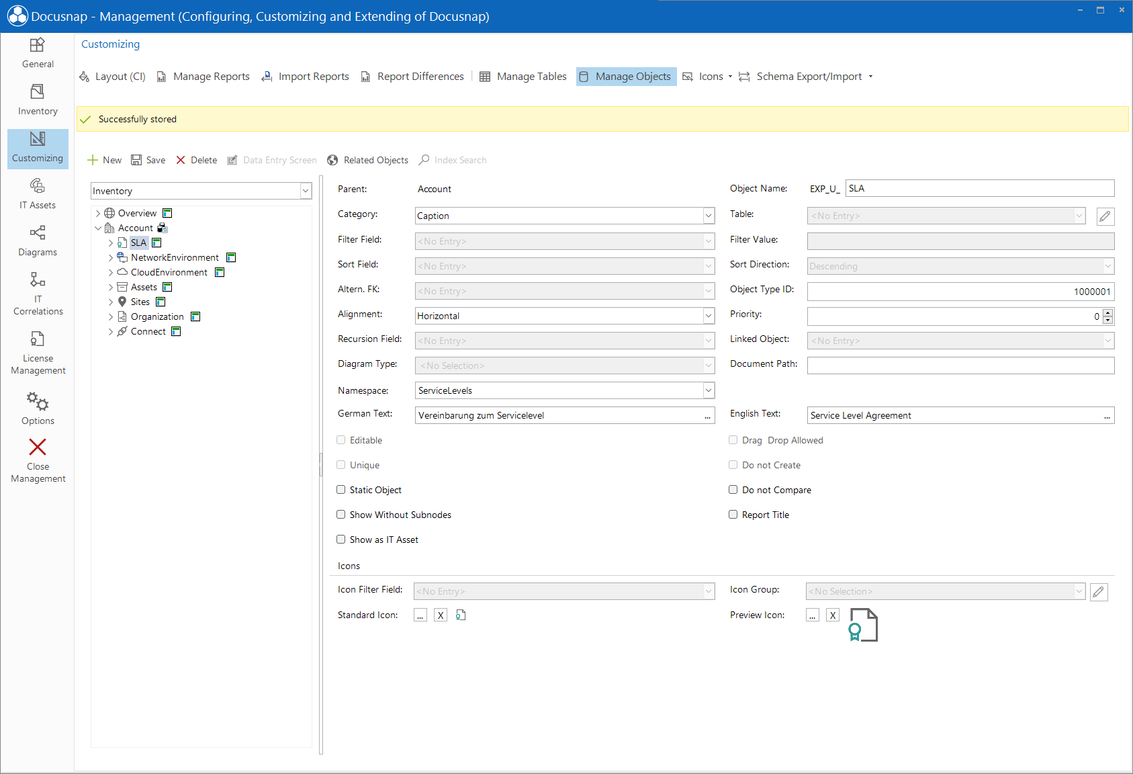Image resolution: width=1133 pixels, height=774 pixels.
Task: Toggle the Static Object checkbox
Action: pos(341,490)
